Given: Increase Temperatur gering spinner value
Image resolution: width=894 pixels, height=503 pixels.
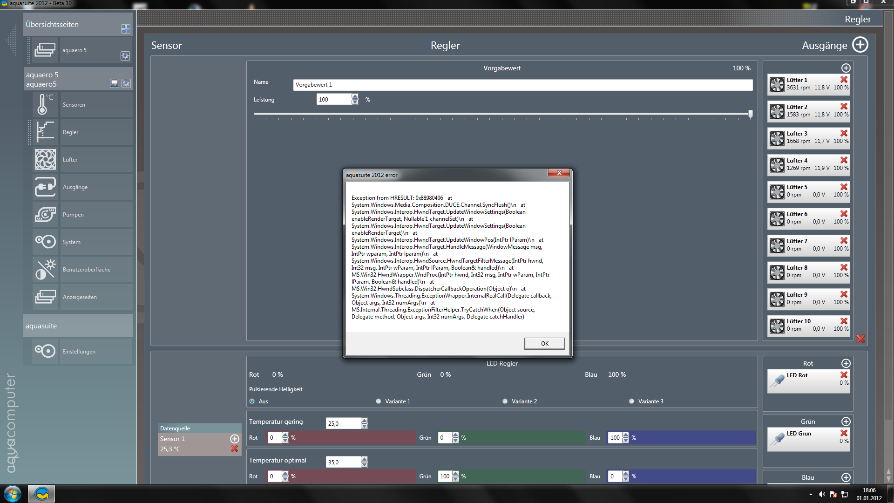Looking at the screenshot, I should point(364,421).
